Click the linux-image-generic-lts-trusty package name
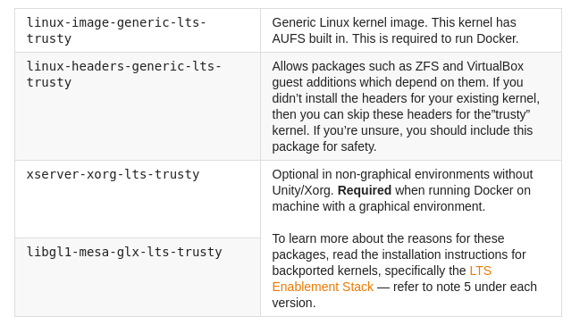580x325 pixels. (116, 30)
